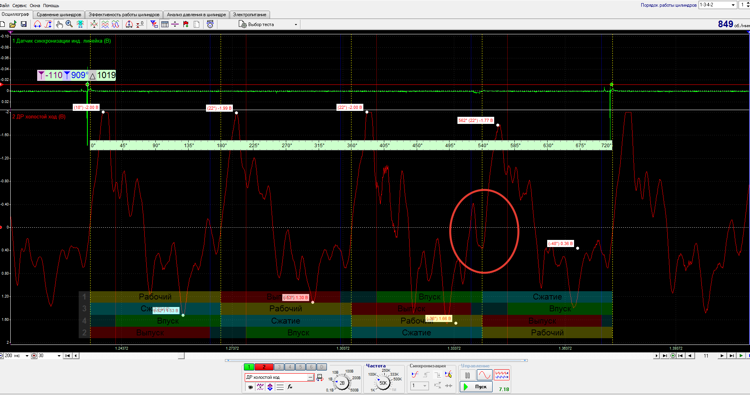Image resolution: width=750 pixels, height=395 pixels.
Task: Click the AUTO voltage detection icon
Action: [x=210, y=24]
